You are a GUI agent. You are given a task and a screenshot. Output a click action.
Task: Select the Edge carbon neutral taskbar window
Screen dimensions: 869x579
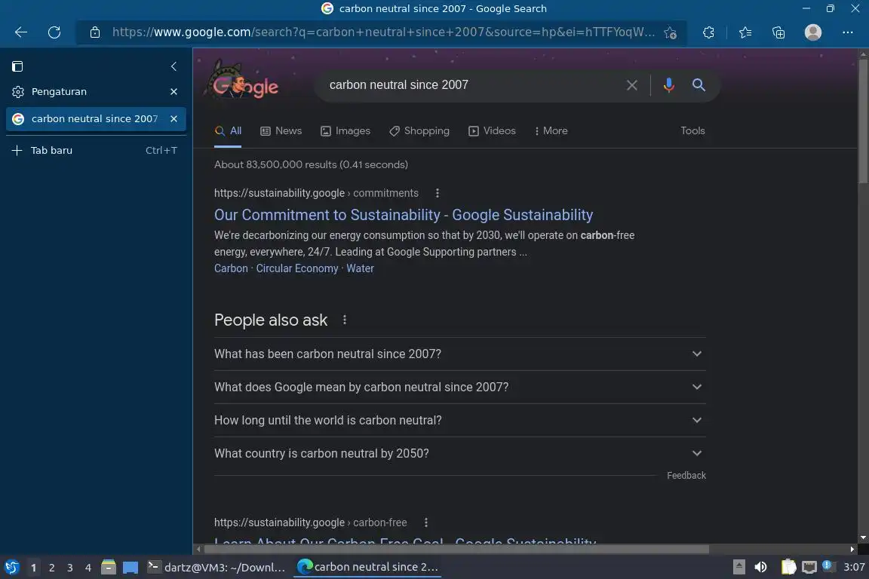[x=368, y=567]
